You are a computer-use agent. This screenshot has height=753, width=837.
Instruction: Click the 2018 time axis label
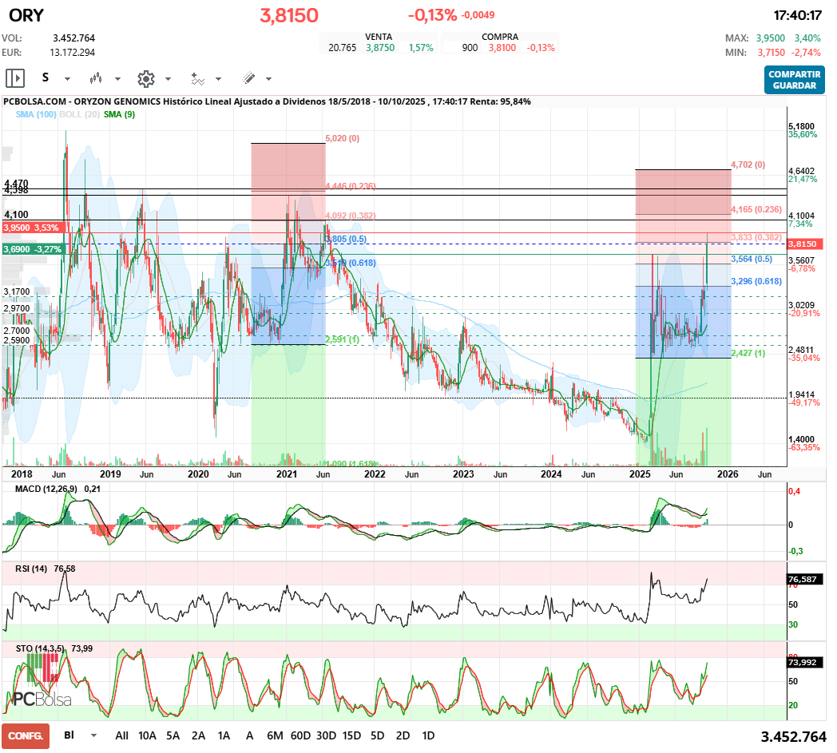[x=22, y=474]
